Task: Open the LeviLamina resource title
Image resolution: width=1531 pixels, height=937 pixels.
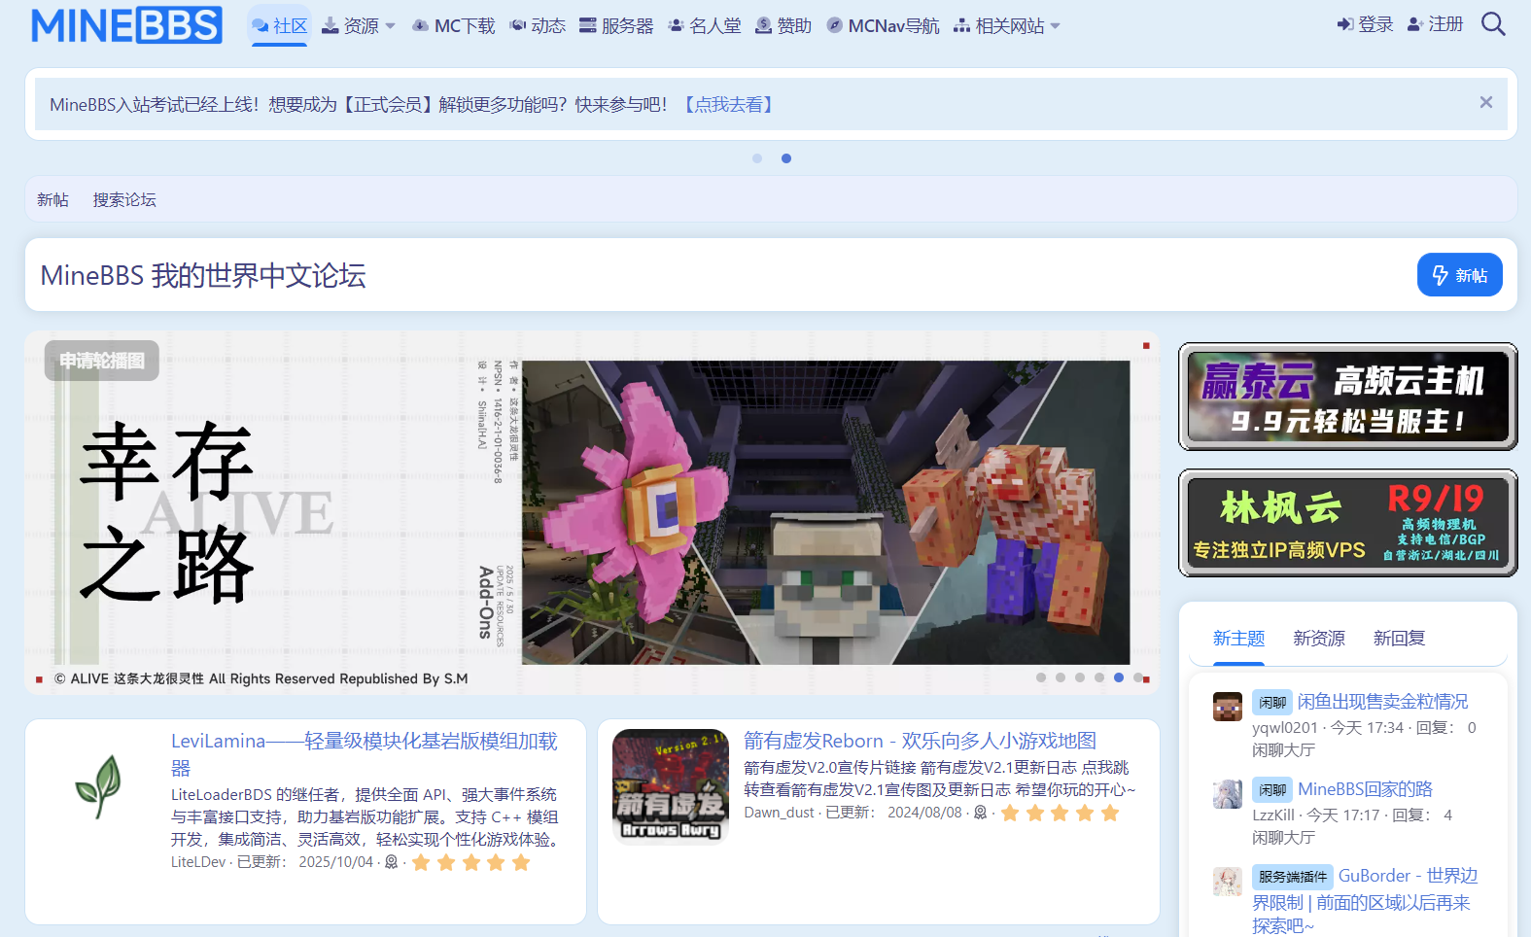Action: (365, 754)
